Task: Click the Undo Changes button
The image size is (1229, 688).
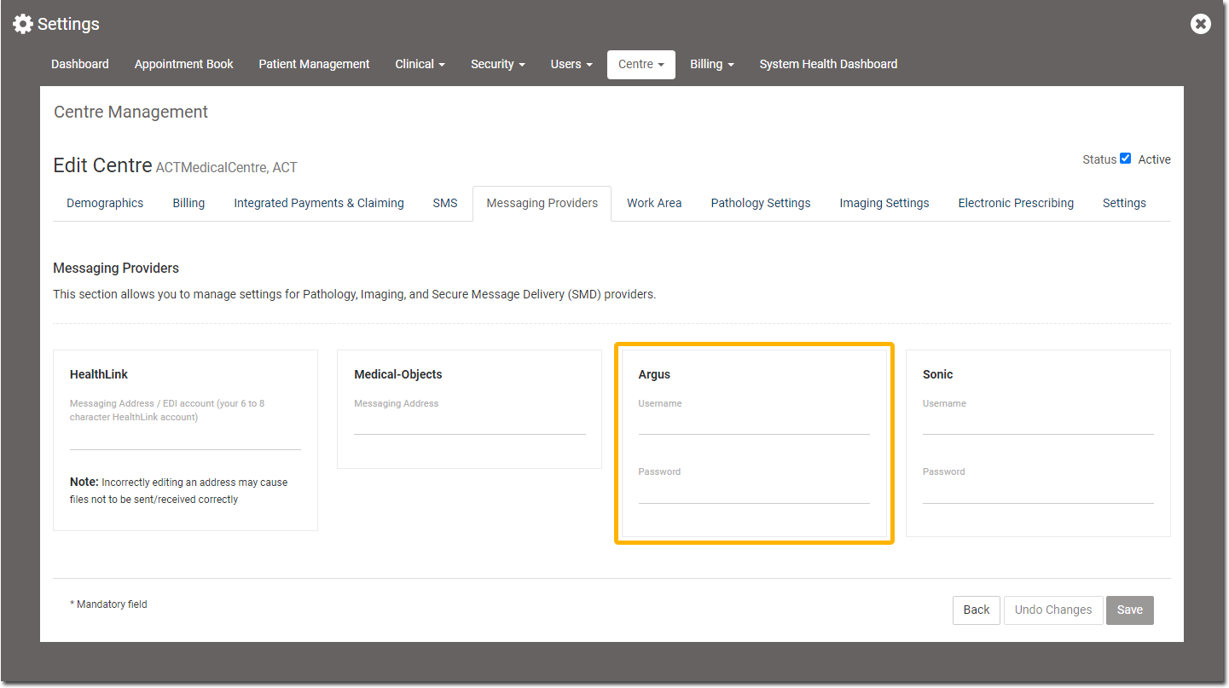Action: (1053, 610)
